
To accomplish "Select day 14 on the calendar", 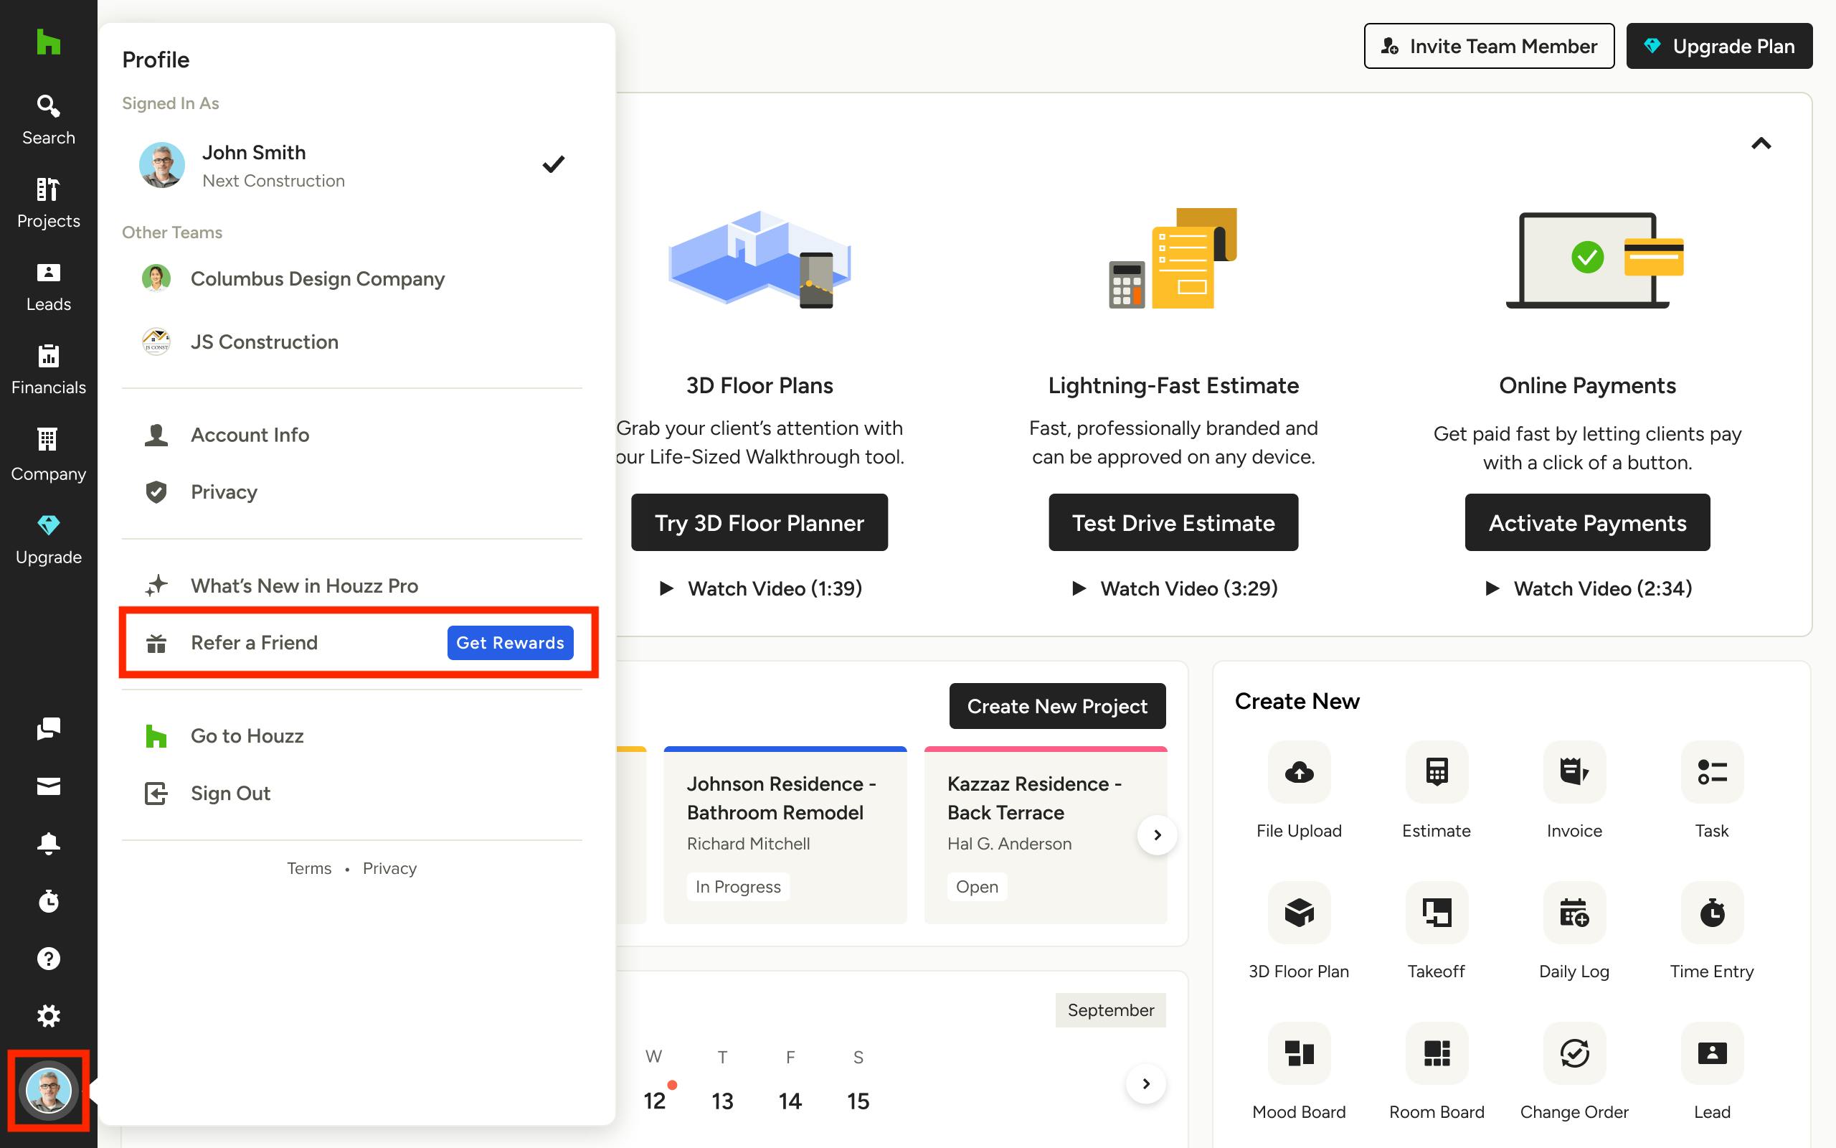I will pos(790,1101).
